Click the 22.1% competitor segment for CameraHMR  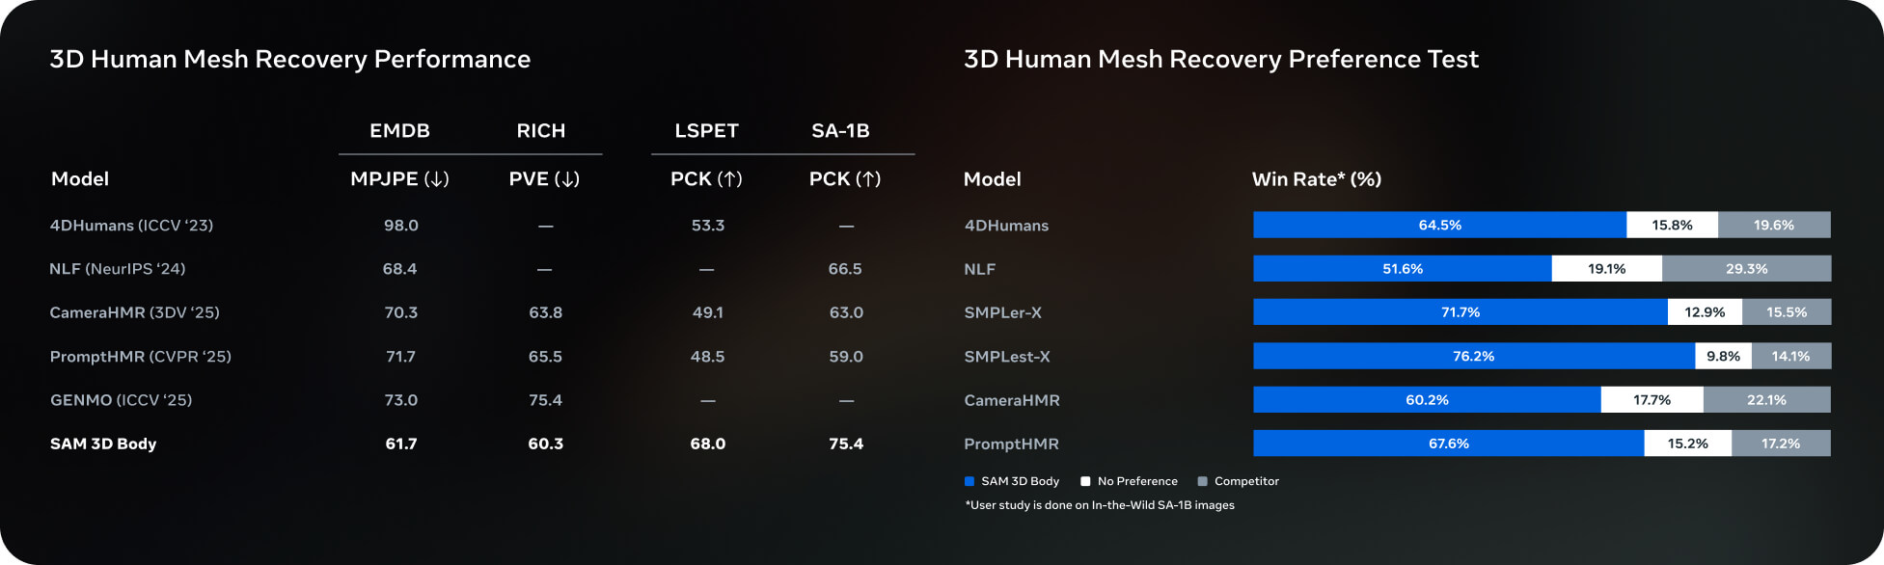coord(1766,400)
